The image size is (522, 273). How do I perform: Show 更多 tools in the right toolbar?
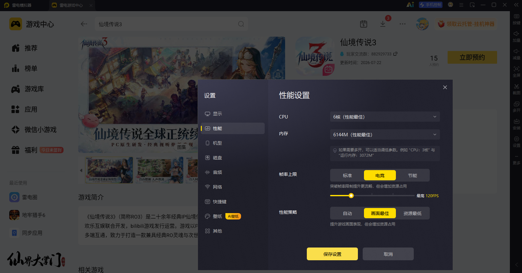pos(516,159)
